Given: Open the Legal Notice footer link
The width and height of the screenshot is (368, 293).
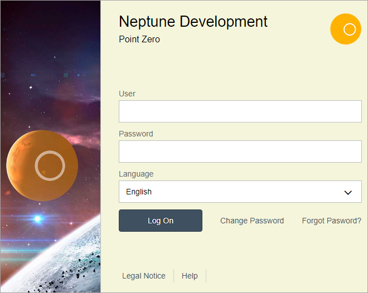Looking at the screenshot, I should (x=144, y=276).
